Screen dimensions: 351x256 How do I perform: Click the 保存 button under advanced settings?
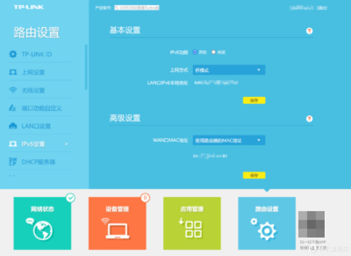tap(254, 175)
